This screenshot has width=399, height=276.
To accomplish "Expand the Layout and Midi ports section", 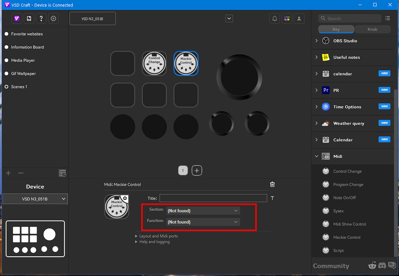I will [x=158, y=236].
